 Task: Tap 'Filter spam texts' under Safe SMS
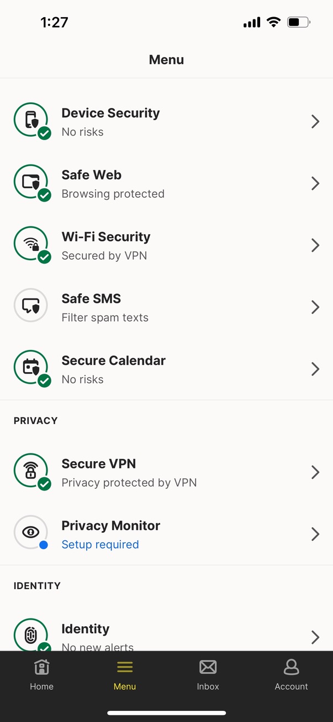coord(105,318)
